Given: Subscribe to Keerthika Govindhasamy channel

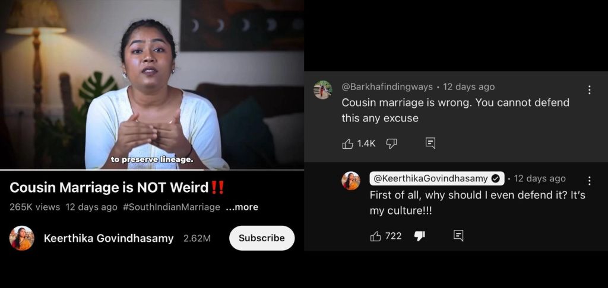Looking at the screenshot, I should [262, 238].
